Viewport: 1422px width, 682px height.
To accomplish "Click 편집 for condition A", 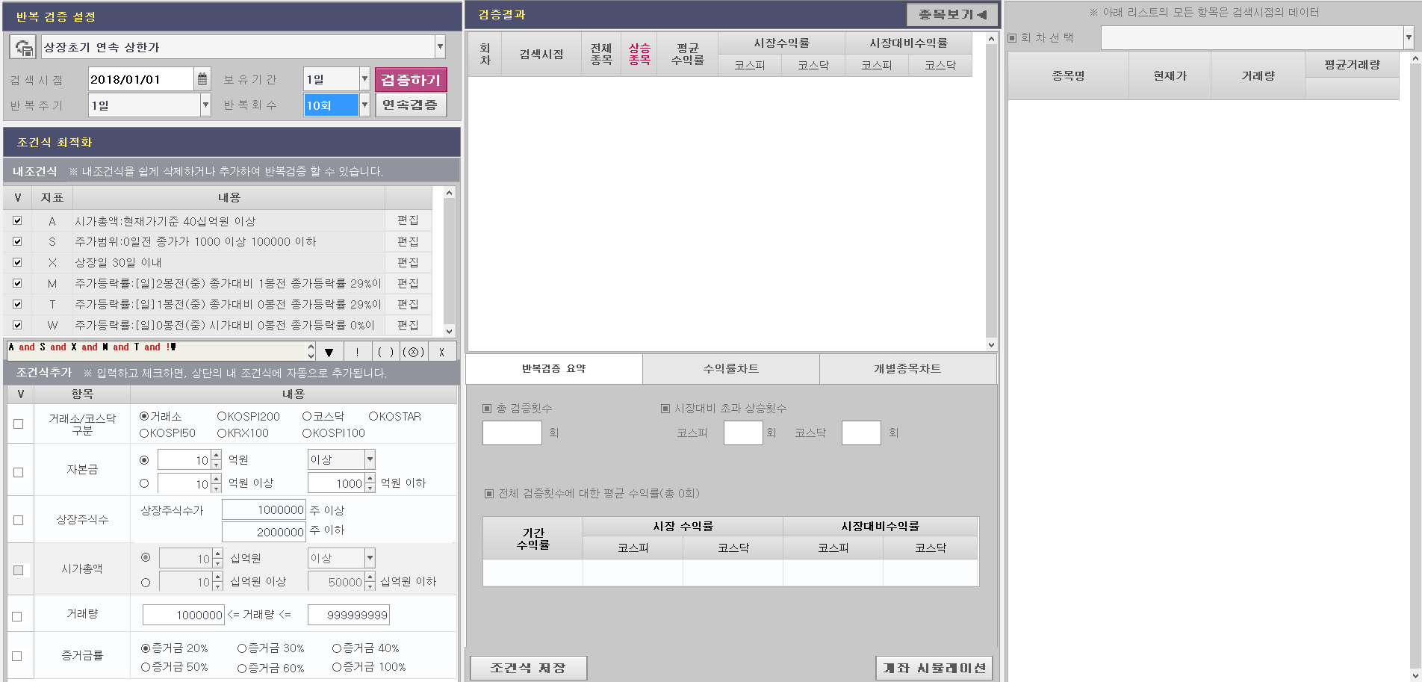I will coord(408,220).
